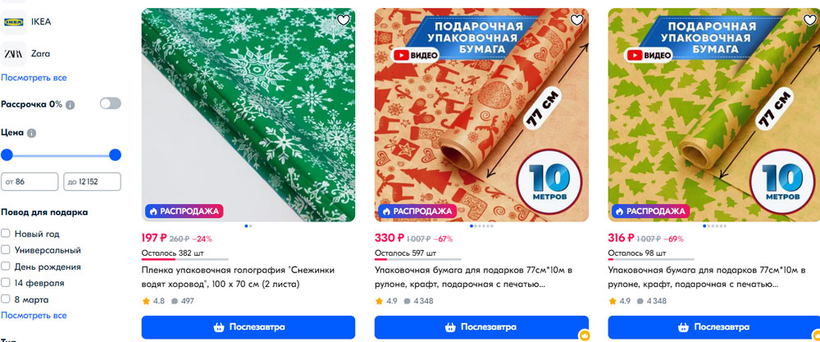Toggle the Рассрочка 0% switch

pyautogui.click(x=111, y=103)
